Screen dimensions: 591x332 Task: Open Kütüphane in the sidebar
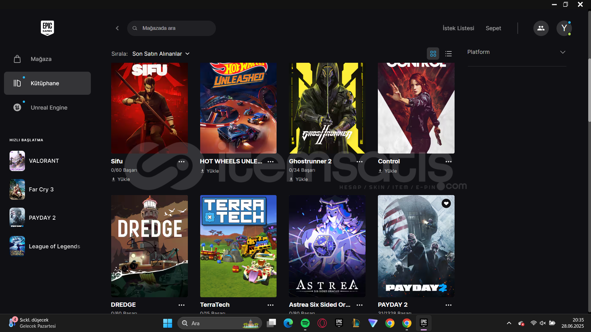pos(47,83)
